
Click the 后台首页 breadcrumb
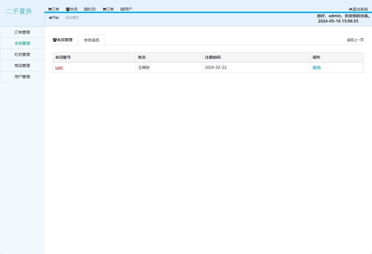click(x=72, y=18)
